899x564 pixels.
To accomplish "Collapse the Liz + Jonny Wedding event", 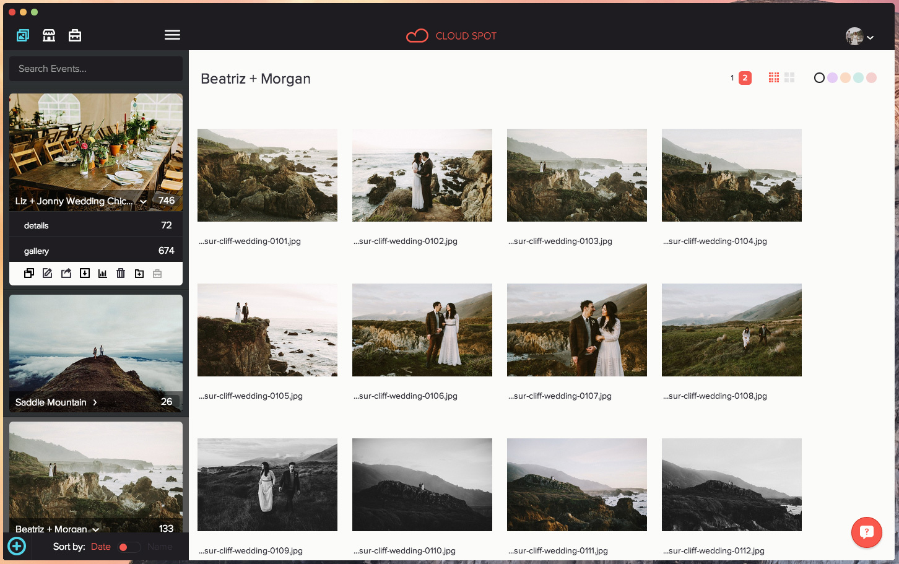I will pos(144,202).
